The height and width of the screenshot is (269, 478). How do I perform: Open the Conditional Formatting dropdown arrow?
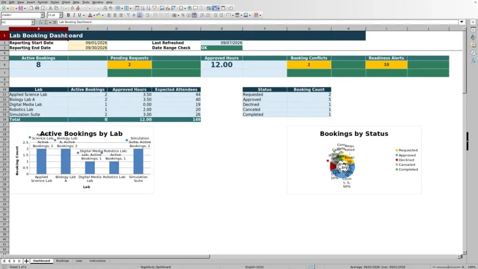click(260, 15)
